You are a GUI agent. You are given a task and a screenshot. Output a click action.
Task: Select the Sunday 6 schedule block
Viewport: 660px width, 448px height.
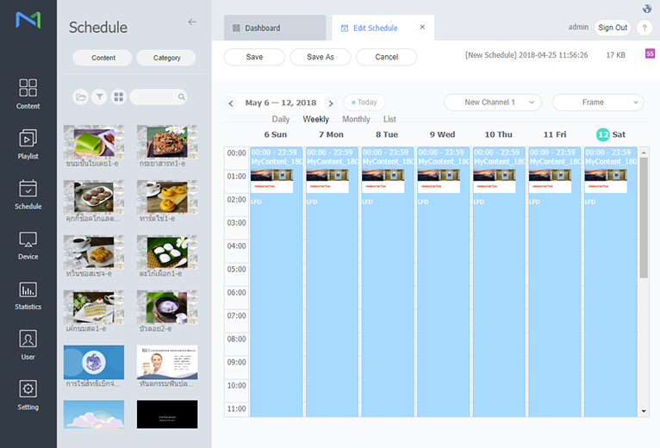276,282
